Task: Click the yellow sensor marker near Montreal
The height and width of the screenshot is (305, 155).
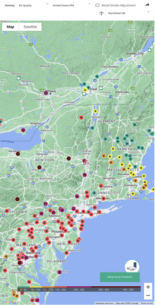Action: (85, 90)
